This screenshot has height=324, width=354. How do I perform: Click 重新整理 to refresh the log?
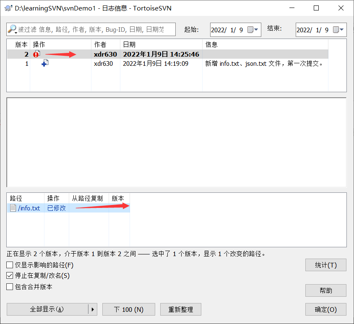180,309
